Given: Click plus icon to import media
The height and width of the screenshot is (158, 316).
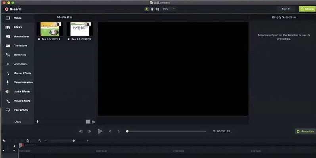Looking at the screenshot, I should tap(37, 122).
